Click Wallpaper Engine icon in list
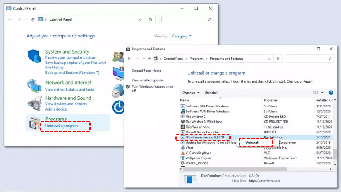This screenshot has width=341, height=192. click(x=183, y=158)
